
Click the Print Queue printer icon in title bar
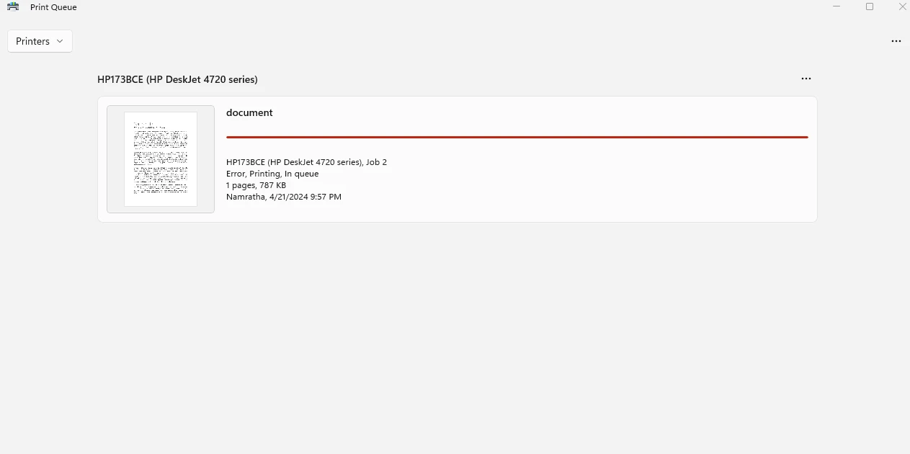tap(13, 7)
